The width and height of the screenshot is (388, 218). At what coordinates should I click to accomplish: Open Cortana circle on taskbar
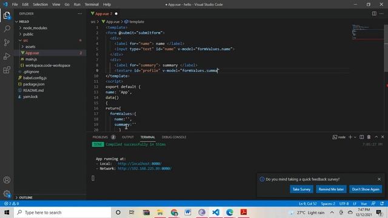pyautogui.click(x=118, y=213)
